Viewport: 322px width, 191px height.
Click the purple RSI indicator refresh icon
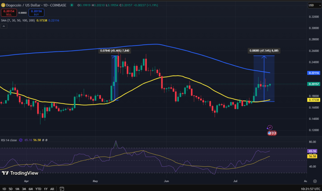point(21,140)
